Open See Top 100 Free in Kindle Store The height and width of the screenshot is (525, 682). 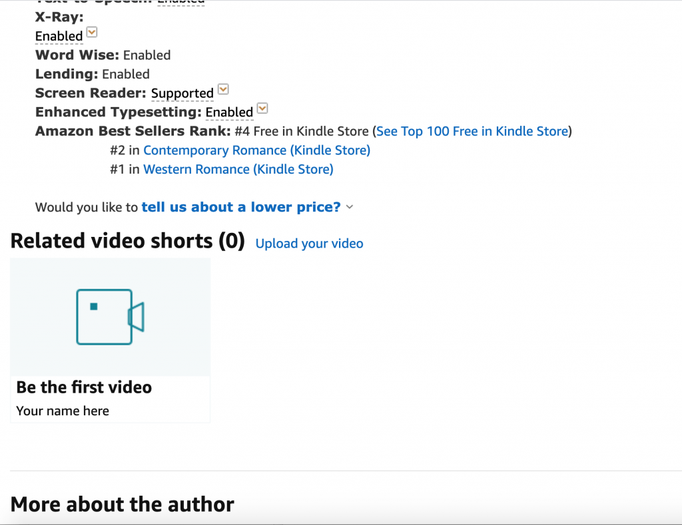pos(472,131)
